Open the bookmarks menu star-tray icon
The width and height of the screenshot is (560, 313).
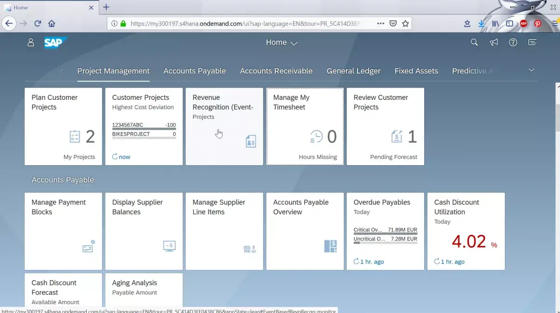(467, 23)
